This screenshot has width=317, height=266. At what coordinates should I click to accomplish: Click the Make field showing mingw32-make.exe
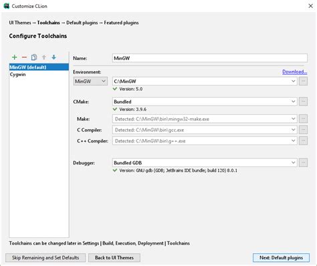point(205,119)
